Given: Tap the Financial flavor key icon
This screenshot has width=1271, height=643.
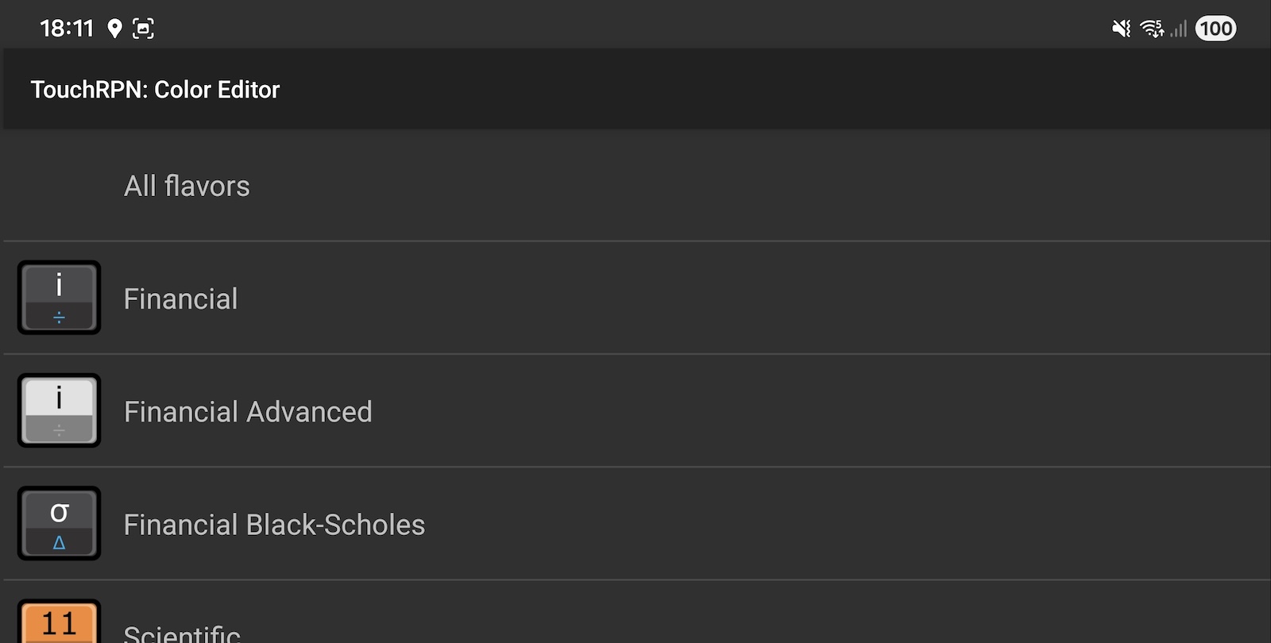Looking at the screenshot, I should point(59,297).
